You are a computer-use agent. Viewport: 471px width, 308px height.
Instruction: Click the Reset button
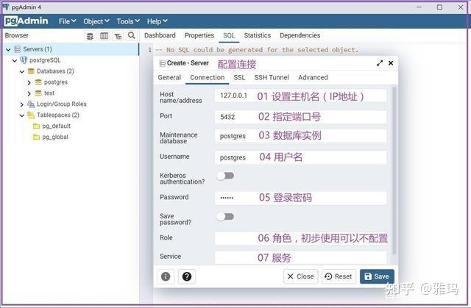tap(339, 276)
